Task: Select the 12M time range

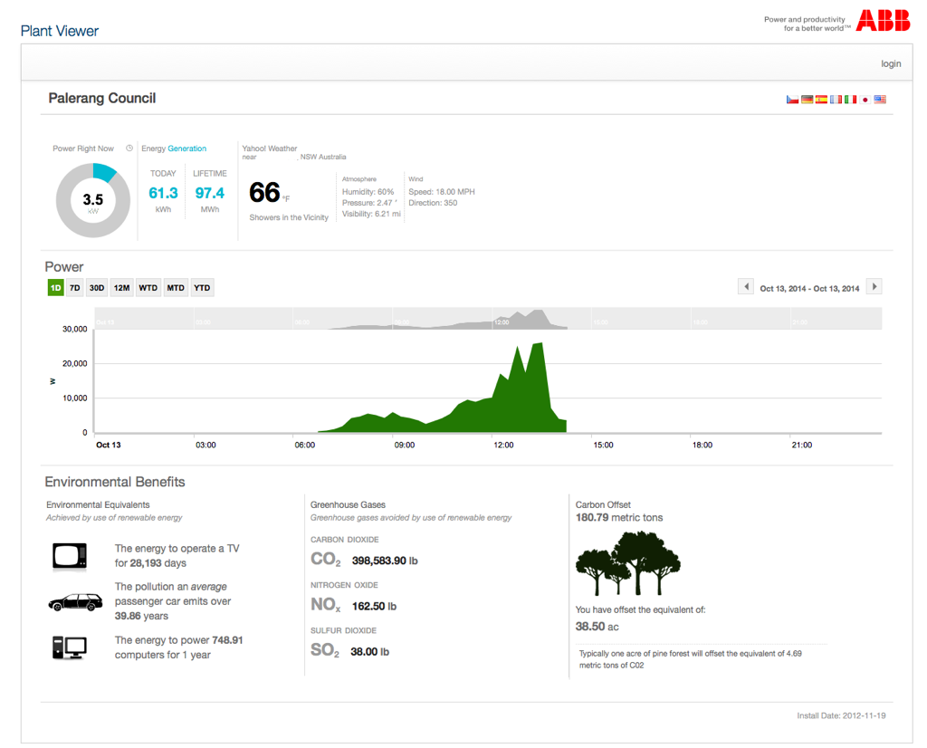Action: pos(121,288)
